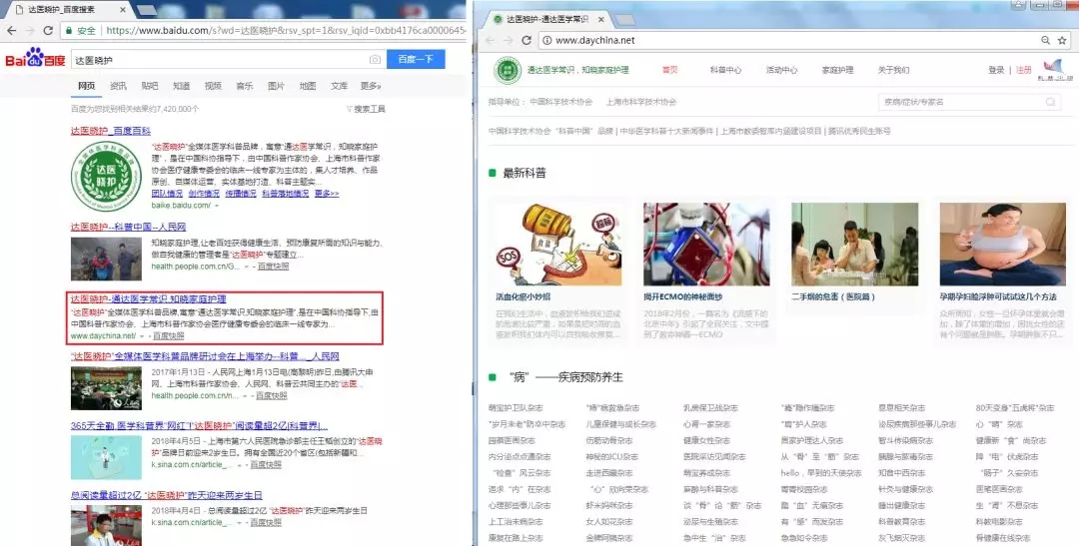The height and width of the screenshot is (546, 1079).
Task: Select 贴吧 search category tab
Action: pyautogui.click(x=150, y=86)
